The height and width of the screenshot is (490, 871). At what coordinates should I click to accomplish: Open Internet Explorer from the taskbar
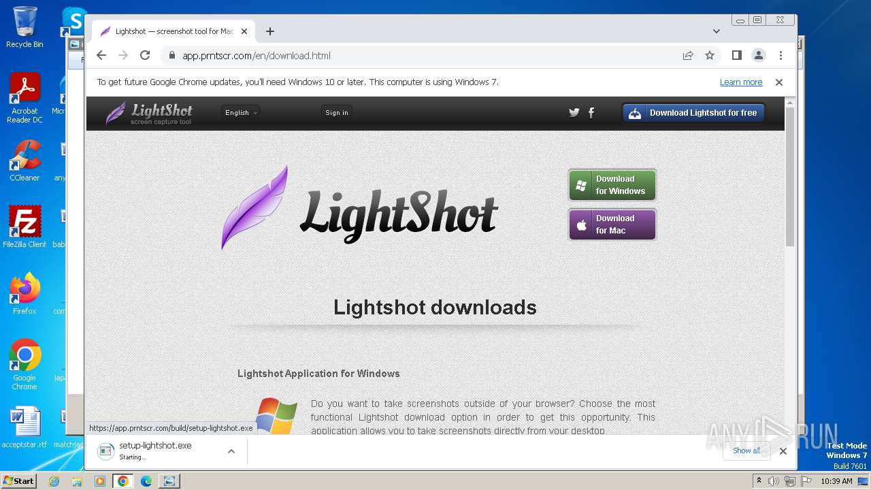(54, 481)
